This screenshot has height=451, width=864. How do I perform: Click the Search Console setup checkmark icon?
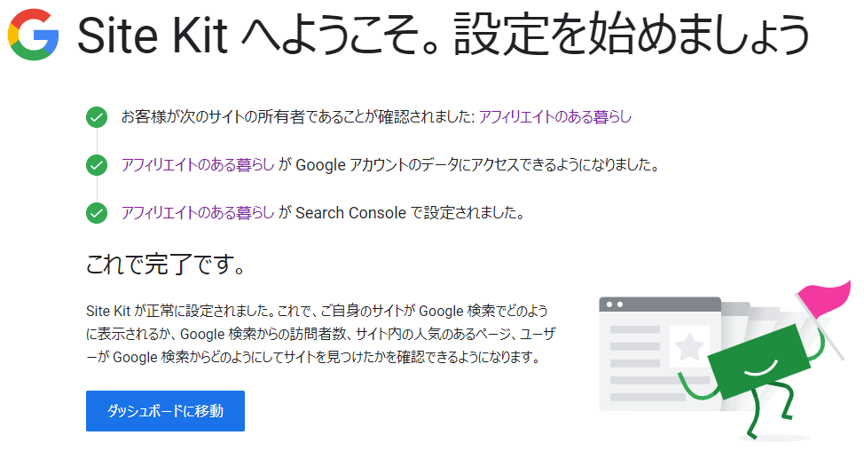(x=97, y=213)
